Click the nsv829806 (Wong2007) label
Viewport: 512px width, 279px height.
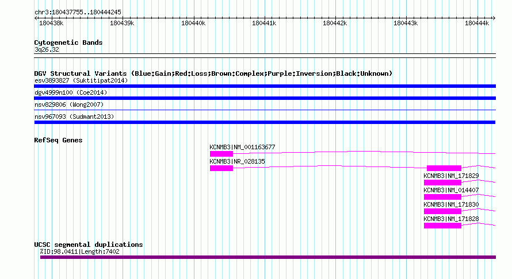[x=69, y=104]
